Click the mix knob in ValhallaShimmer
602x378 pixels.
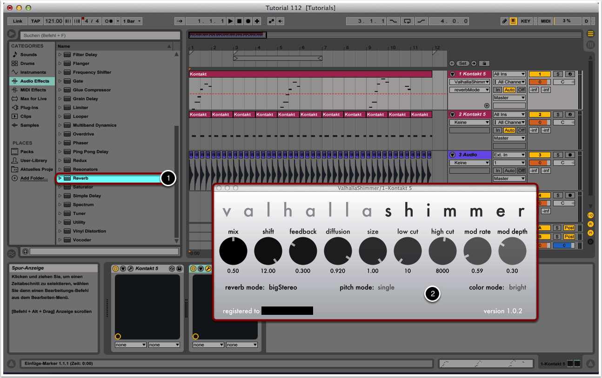[x=233, y=251]
